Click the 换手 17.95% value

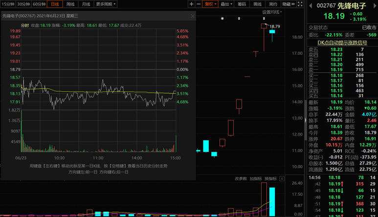pyautogui.click(x=334, y=121)
